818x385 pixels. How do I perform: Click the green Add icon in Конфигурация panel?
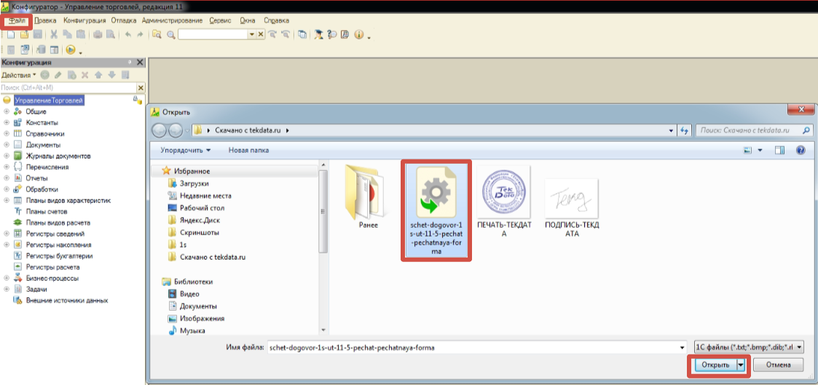[45, 76]
